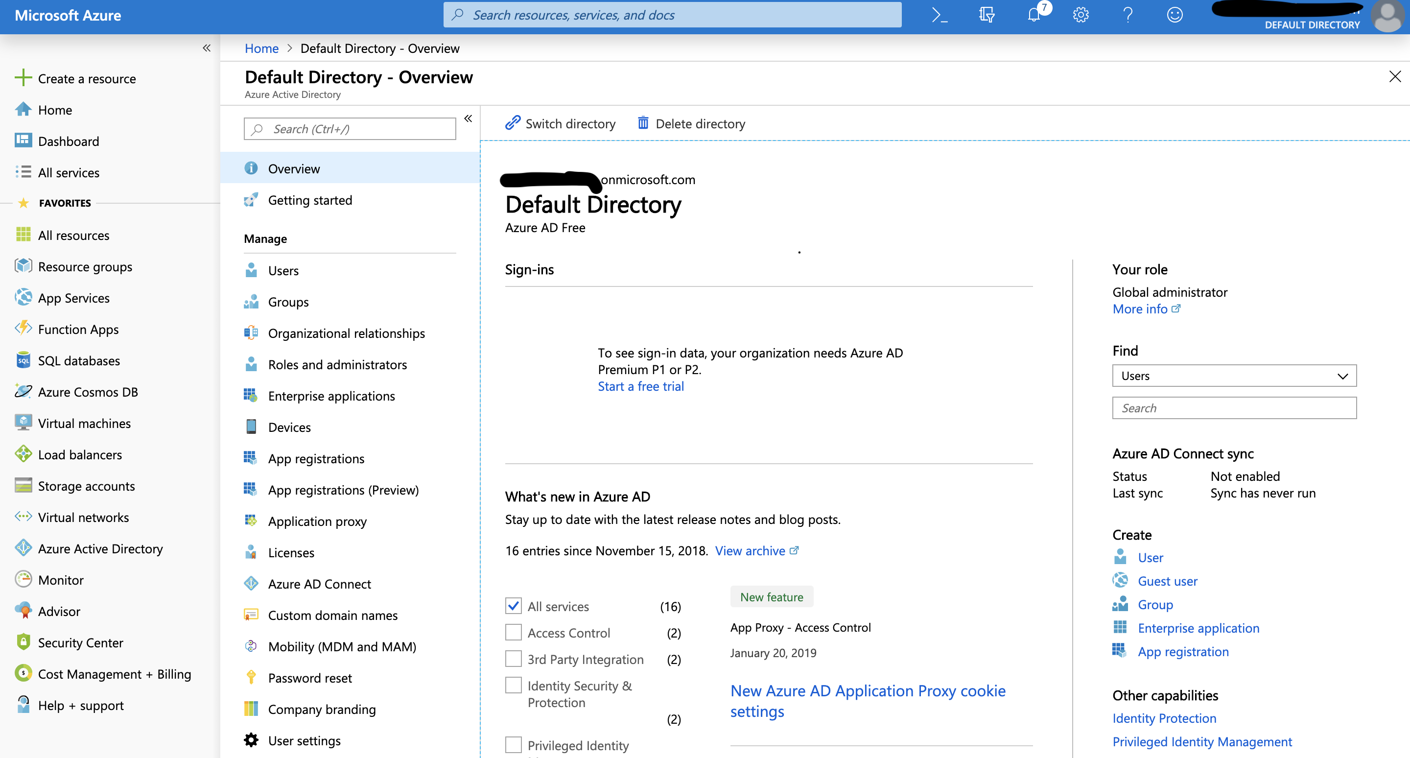The height and width of the screenshot is (758, 1410).
Task: Open the notifications bell
Action: point(1034,15)
